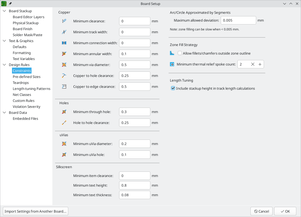Click the Cancel button
This screenshot has height=217, width=301.
pos(261,211)
